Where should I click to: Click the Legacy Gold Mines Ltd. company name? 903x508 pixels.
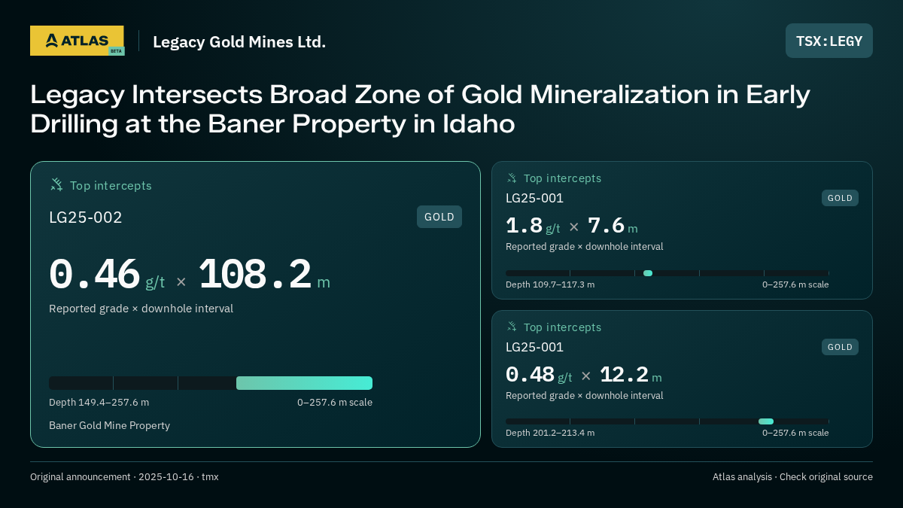239,41
